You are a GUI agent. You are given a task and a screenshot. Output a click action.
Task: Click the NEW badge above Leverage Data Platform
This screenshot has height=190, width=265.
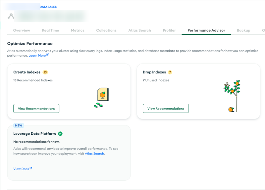(18, 125)
